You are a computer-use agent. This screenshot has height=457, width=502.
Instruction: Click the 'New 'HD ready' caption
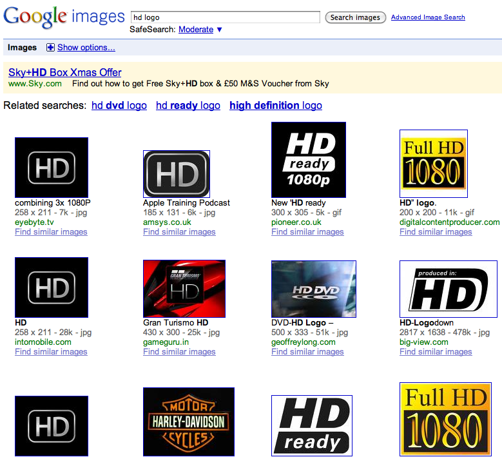click(299, 203)
